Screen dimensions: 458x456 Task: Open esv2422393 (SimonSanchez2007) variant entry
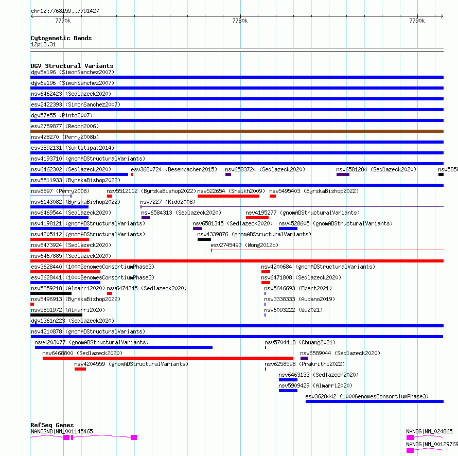[x=76, y=104]
